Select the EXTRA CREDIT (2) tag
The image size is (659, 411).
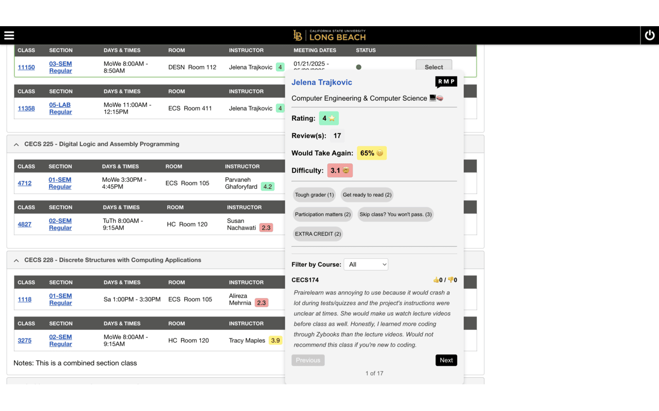click(318, 234)
